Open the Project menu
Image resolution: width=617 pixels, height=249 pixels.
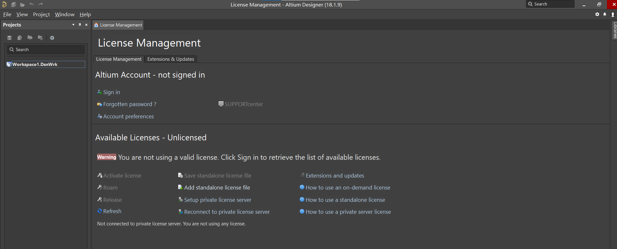click(x=41, y=15)
